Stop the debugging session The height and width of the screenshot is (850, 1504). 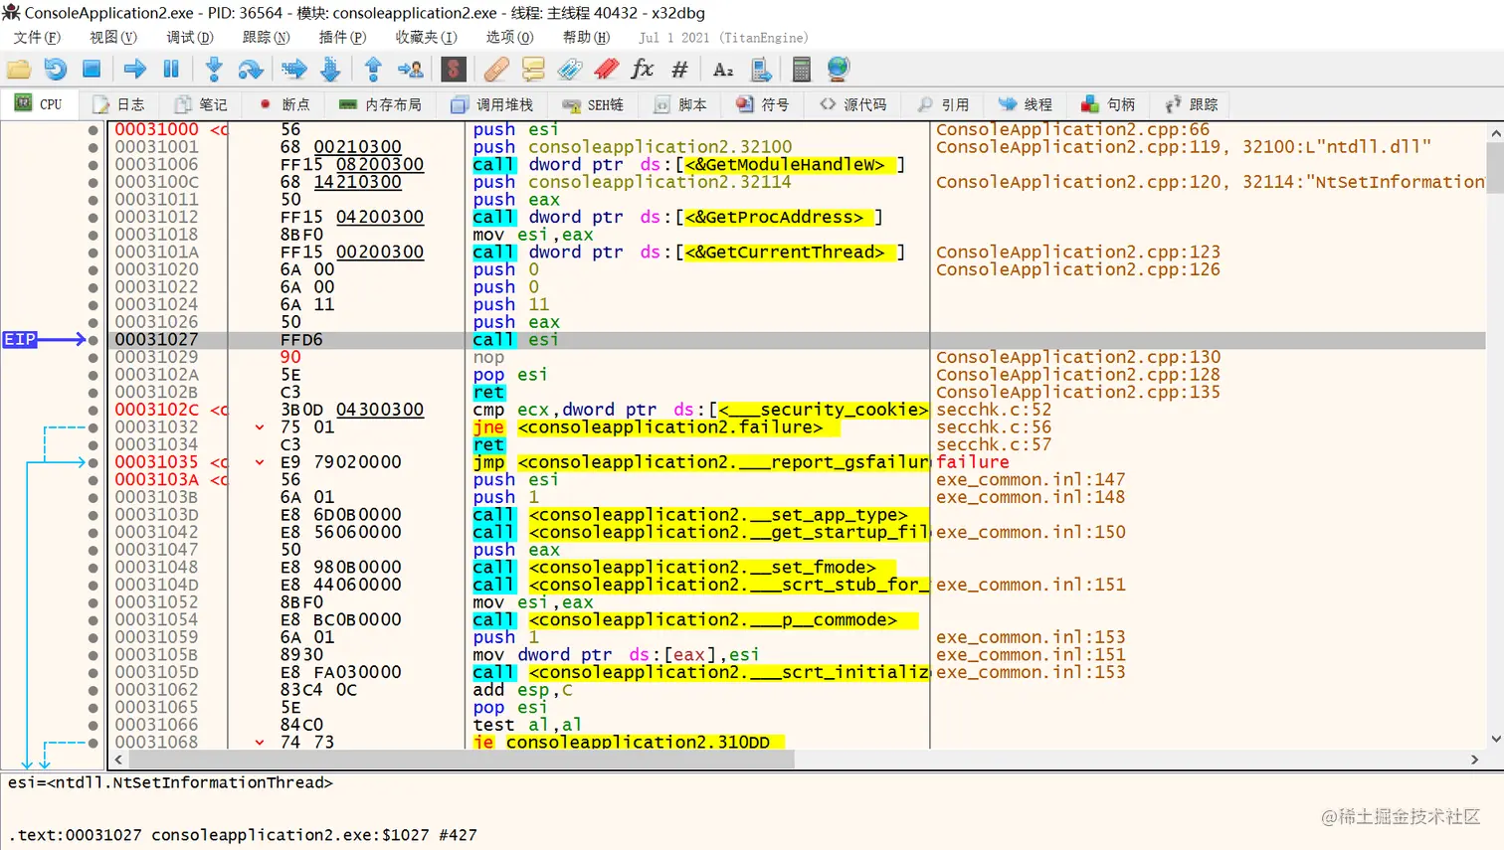[x=92, y=70]
